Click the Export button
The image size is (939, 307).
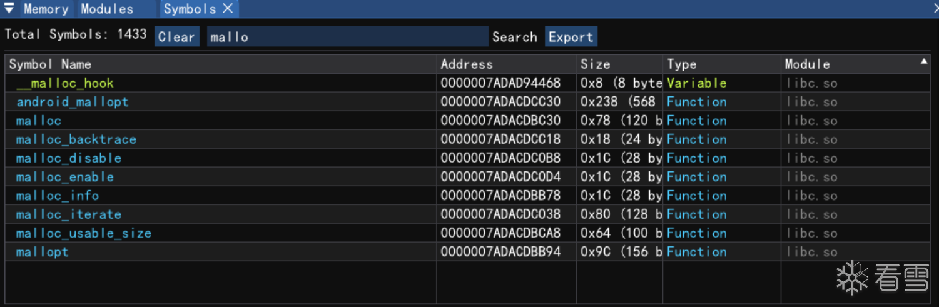click(571, 37)
